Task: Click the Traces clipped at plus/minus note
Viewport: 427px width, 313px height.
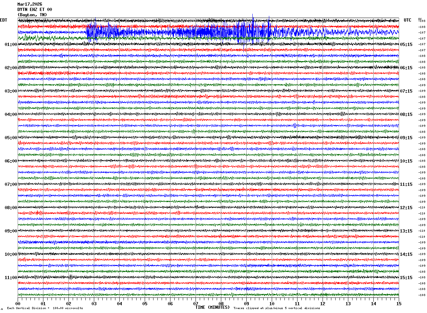Action: [277, 308]
